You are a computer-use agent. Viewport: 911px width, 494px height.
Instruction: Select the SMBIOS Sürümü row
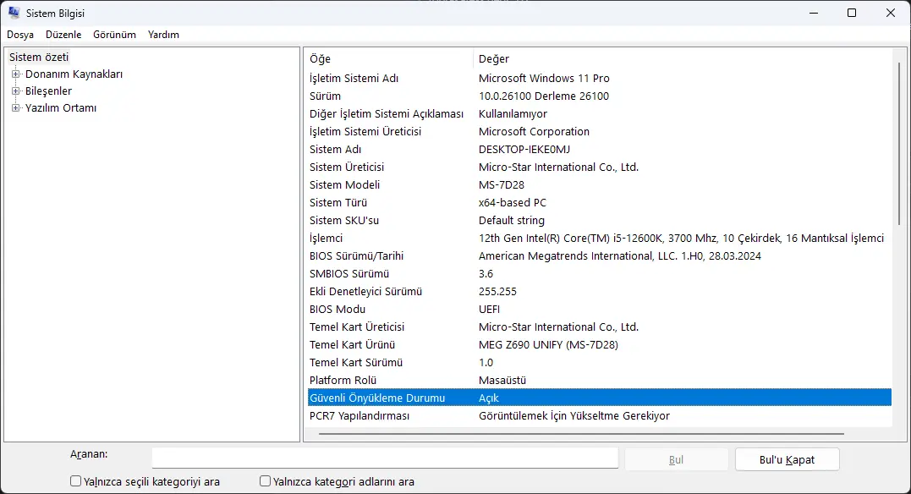(600, 274)
